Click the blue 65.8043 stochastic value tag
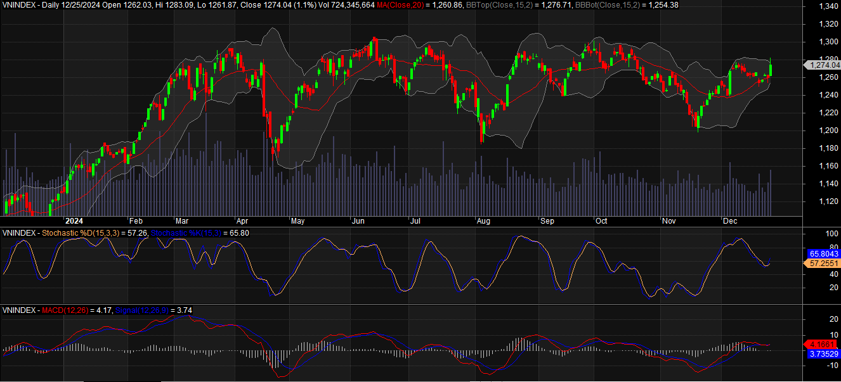 [823, 253]
